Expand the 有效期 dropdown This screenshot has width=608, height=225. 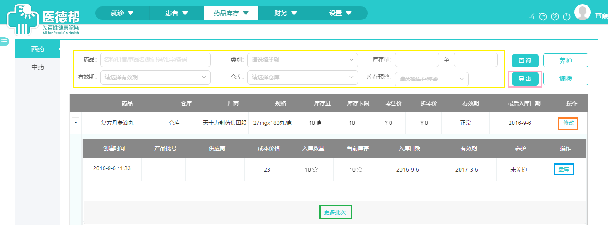coord(155,77)
